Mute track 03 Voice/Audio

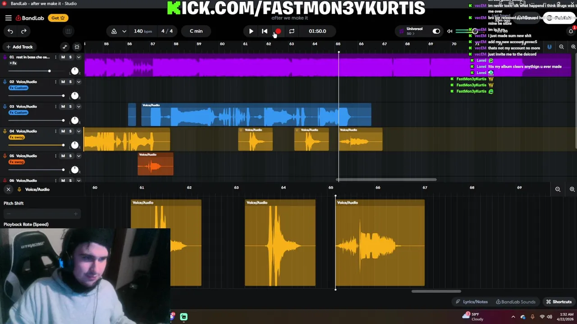coord(63,107)
